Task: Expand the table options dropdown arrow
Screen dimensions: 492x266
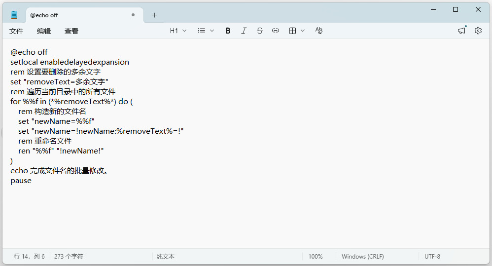Action: 303,31
